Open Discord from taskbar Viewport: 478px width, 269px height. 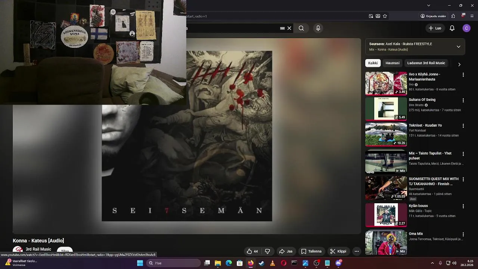338,263
